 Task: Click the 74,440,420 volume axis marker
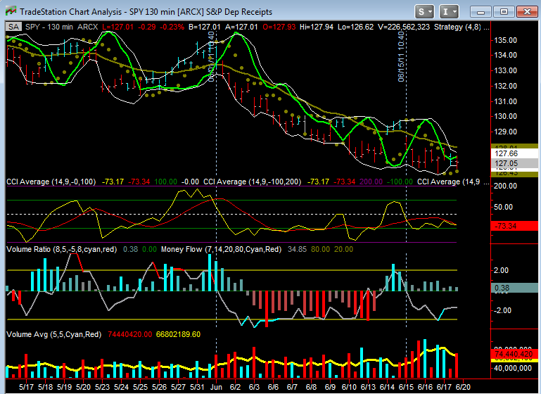(514, 354)
